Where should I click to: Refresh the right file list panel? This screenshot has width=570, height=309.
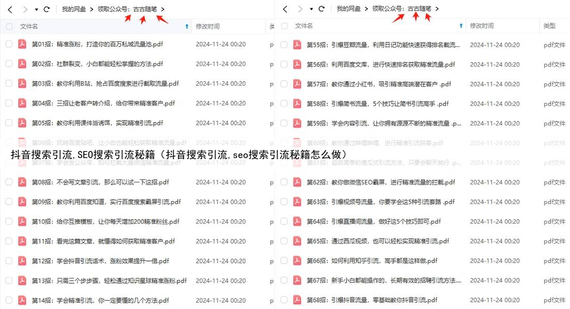click(x=322, y=9)
